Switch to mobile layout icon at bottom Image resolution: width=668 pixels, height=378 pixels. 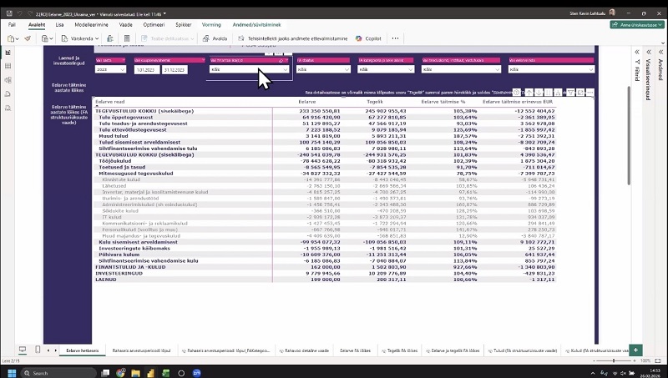[x=38, y=351]
